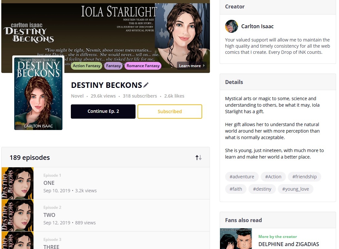
Task: Open Episode 1 thumbnail image
Action: tap(18, 183)
